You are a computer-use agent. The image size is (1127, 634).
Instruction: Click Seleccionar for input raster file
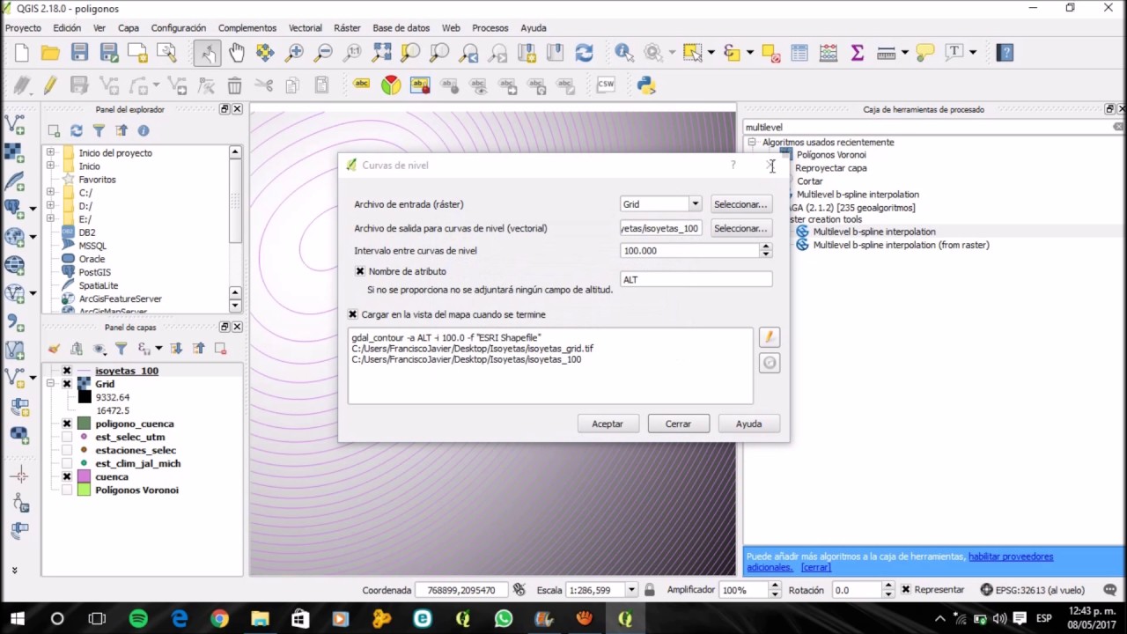click(740, 204)
